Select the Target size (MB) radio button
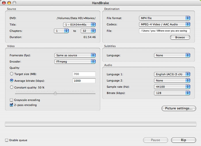 click(x=11, y=74)
